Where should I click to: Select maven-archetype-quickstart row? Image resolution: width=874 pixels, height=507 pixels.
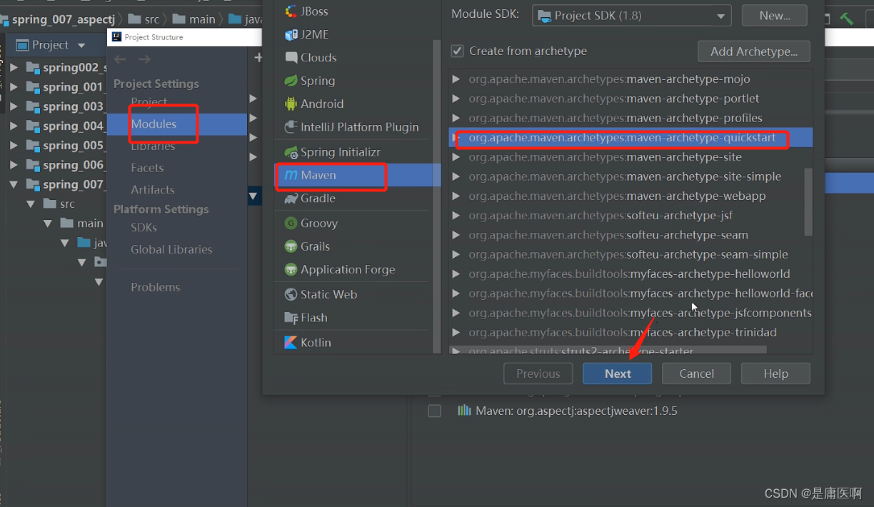(631, 138)
